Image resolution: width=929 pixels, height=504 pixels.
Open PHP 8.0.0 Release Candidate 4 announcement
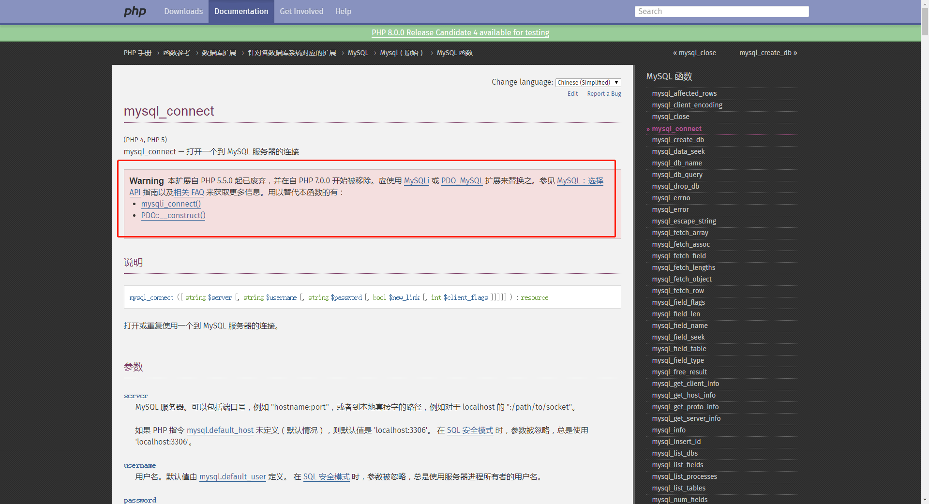pyautogui.click(x=460, y=32)
